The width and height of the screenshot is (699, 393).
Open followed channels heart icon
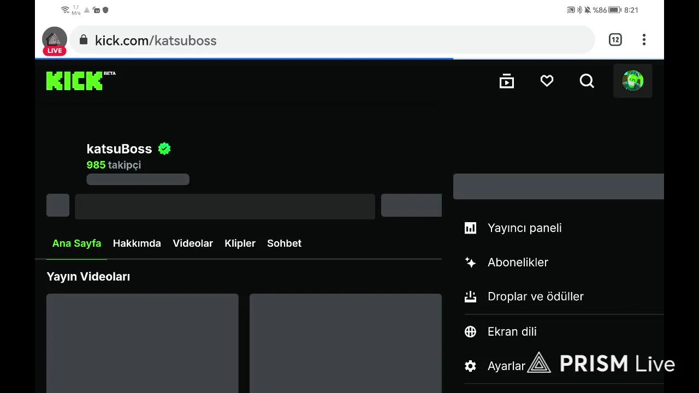pyautogui.click(x=547, y=81)
